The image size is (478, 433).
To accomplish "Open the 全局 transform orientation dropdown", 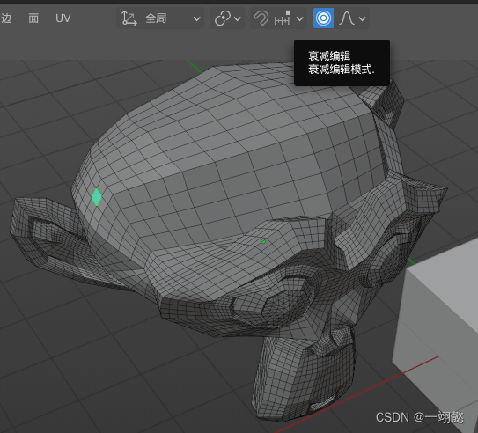I will click(x=160, y=18).
